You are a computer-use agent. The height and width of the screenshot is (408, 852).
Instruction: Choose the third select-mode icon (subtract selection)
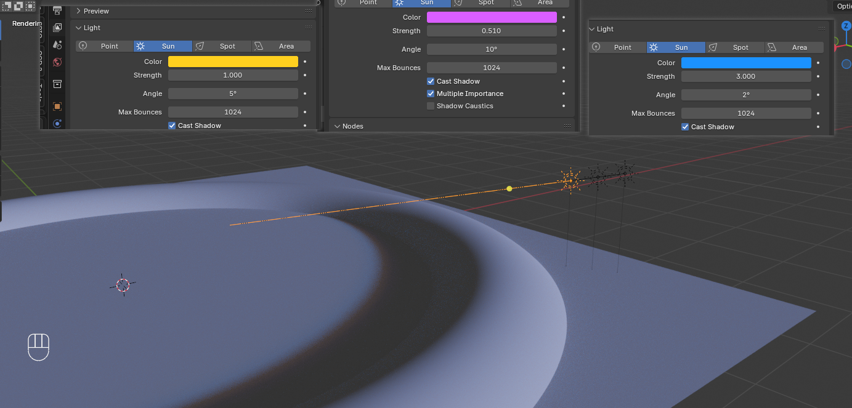pos(30,6)
